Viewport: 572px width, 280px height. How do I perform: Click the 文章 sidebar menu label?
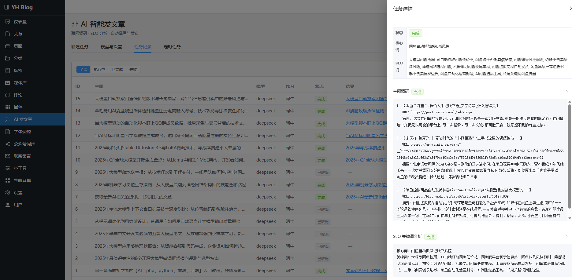(x=18, y=34)
